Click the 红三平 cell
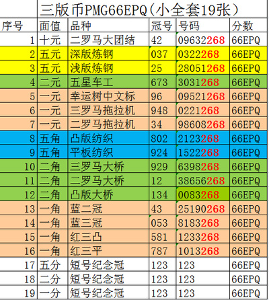This screenshot has width=269, height=300. (x=108, y=250)
